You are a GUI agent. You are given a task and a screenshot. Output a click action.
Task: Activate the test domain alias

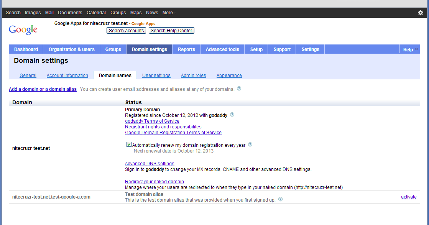click(x=409, y=197)
